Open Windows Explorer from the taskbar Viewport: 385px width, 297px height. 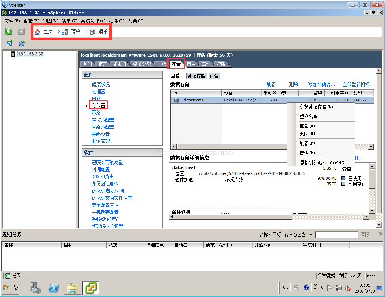click(x=73, y=288)
